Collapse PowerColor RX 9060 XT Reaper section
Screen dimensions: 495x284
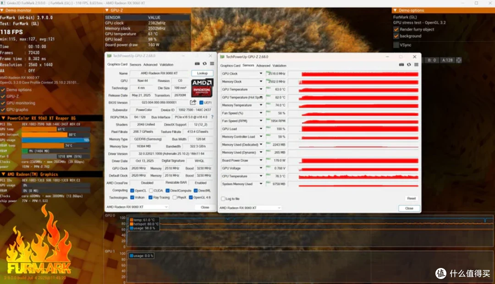click(x=3, y=118)
